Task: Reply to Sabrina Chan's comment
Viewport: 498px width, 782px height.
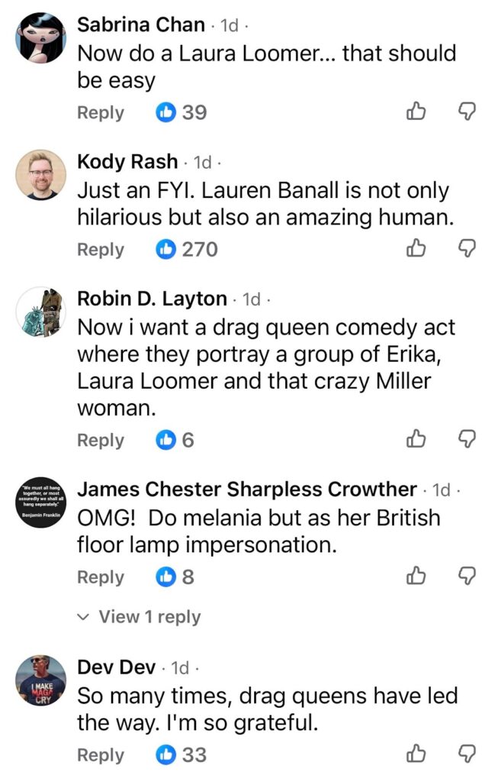Action: pos(100,112)
